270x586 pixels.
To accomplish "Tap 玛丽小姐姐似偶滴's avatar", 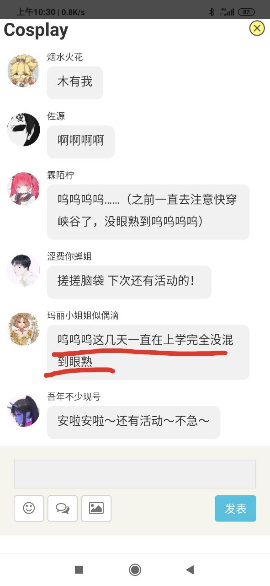I will point(24,329).
